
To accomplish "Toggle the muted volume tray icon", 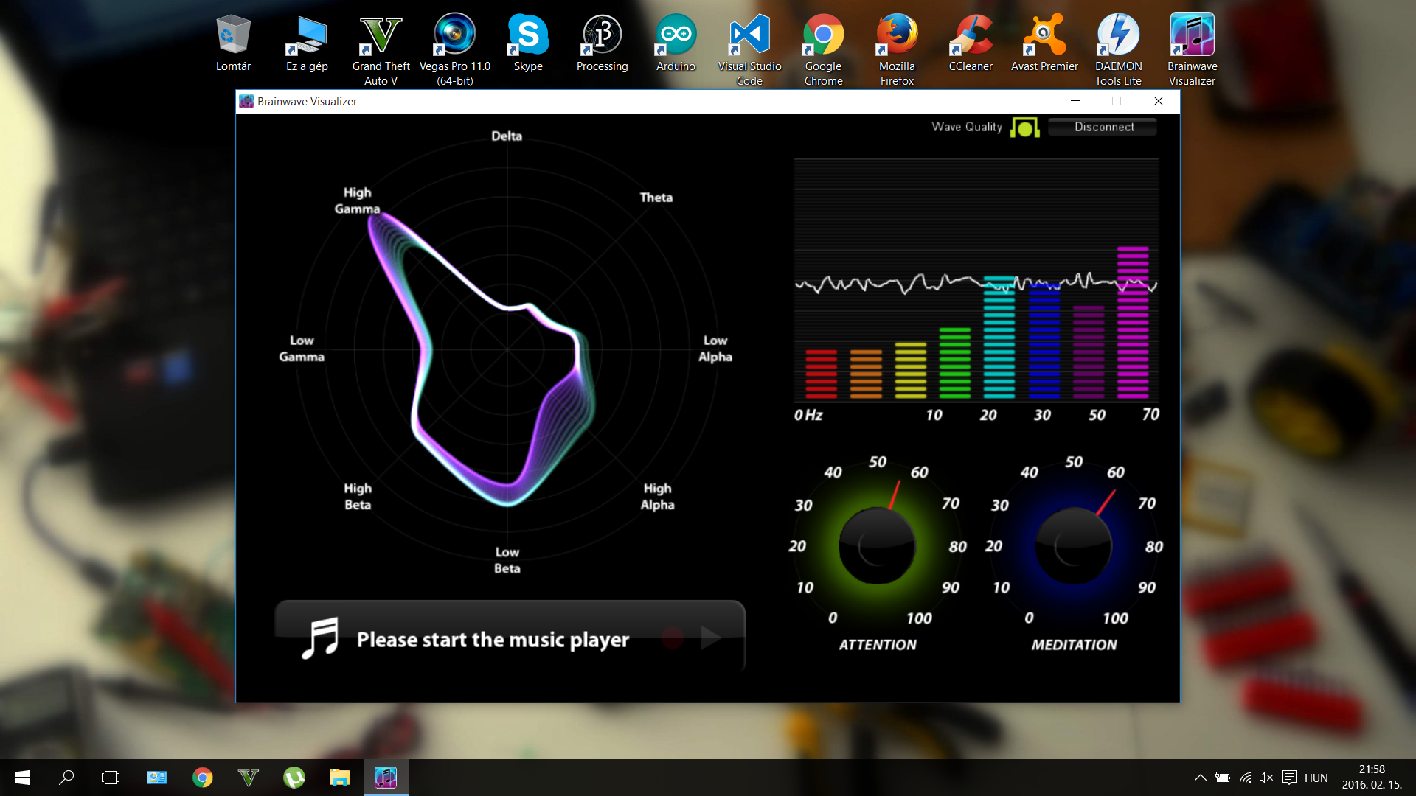I will tap(1266, 778).
